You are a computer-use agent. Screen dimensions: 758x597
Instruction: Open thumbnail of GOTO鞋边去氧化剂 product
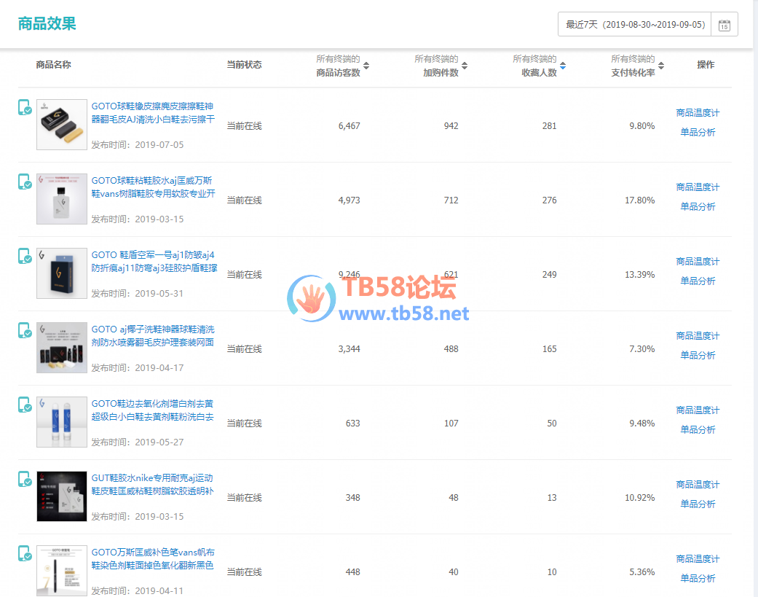[x=62, y=422]
